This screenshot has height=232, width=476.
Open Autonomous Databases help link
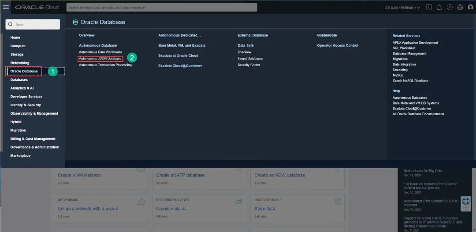[x=410, y=97]
